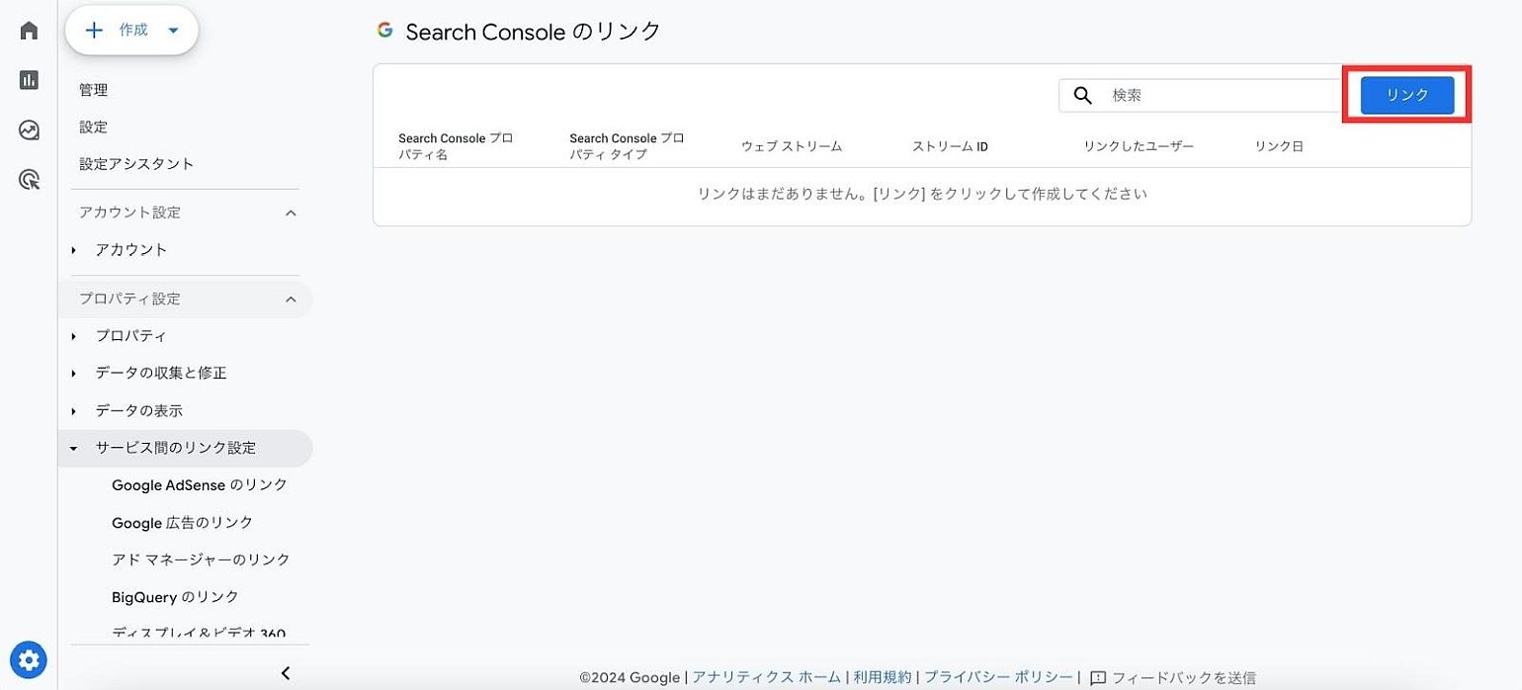The image size is (1522, 690).
Task: Click the Admin gear icon
Action: pyautogui.click(x=29, y=659)
